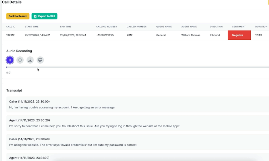Export call details to XLS
269x161 pixels.
click(x=44, y=16)
